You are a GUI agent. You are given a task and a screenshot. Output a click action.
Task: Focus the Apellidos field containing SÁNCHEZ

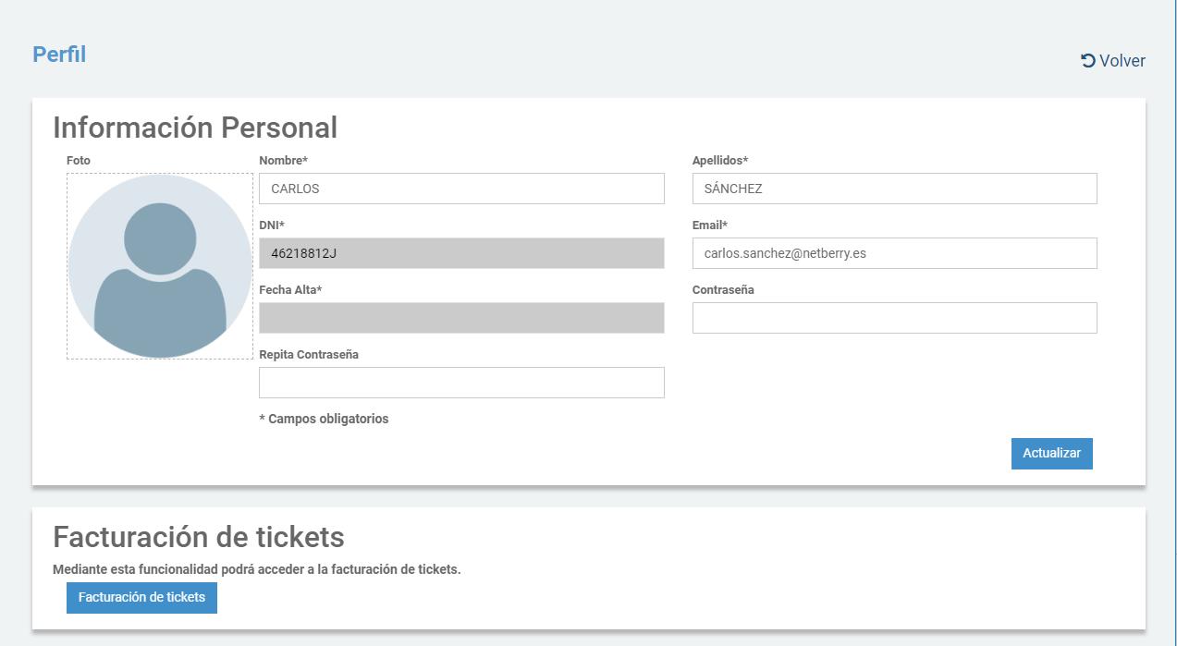894,189
